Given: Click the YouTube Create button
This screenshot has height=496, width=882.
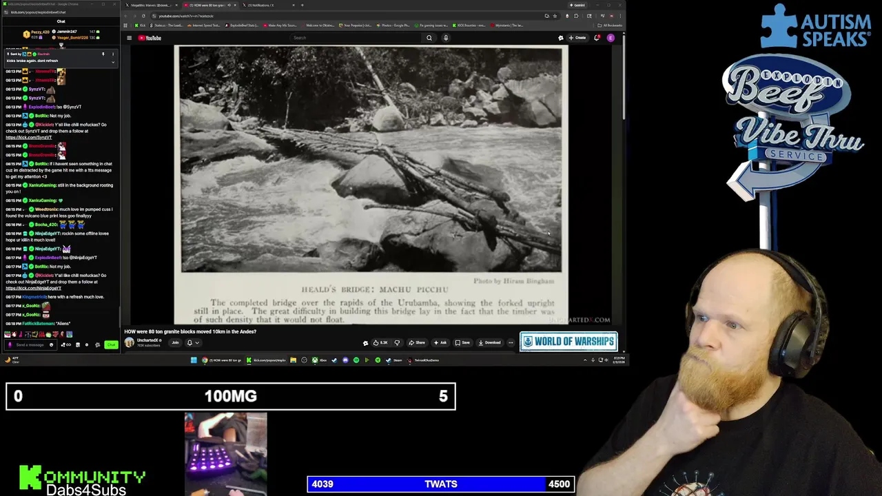Looking at the screenshot, I should click(577, 38).
